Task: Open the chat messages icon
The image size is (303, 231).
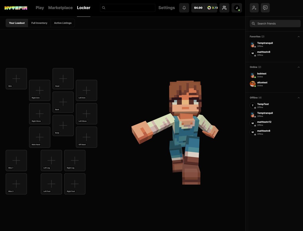Action: point(265,8)
